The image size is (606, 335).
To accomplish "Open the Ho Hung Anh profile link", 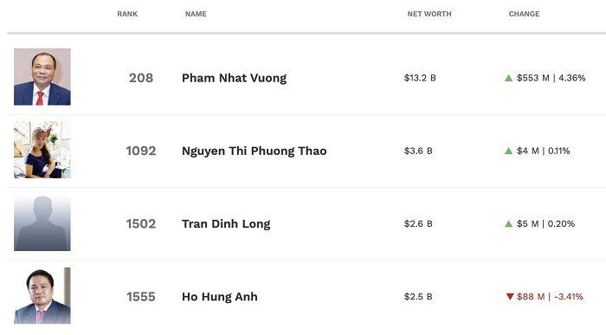I will tap(220, 297).
